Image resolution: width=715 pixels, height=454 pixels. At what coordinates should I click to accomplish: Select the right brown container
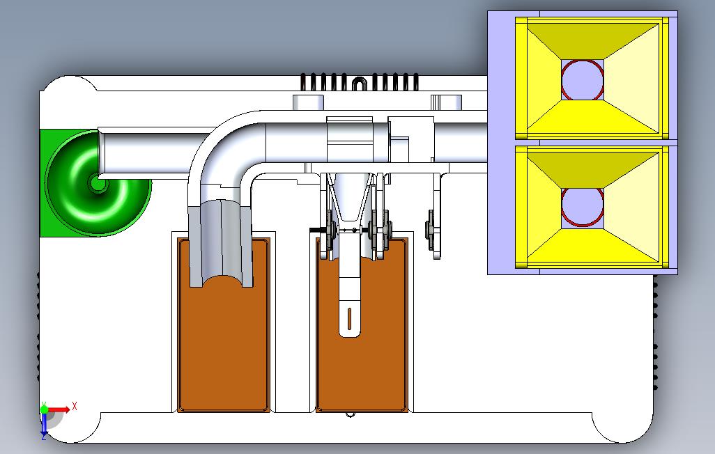[x=362, y=325]
